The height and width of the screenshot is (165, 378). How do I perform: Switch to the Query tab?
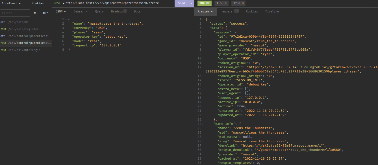pyautogui.click(x=99, y=11)
